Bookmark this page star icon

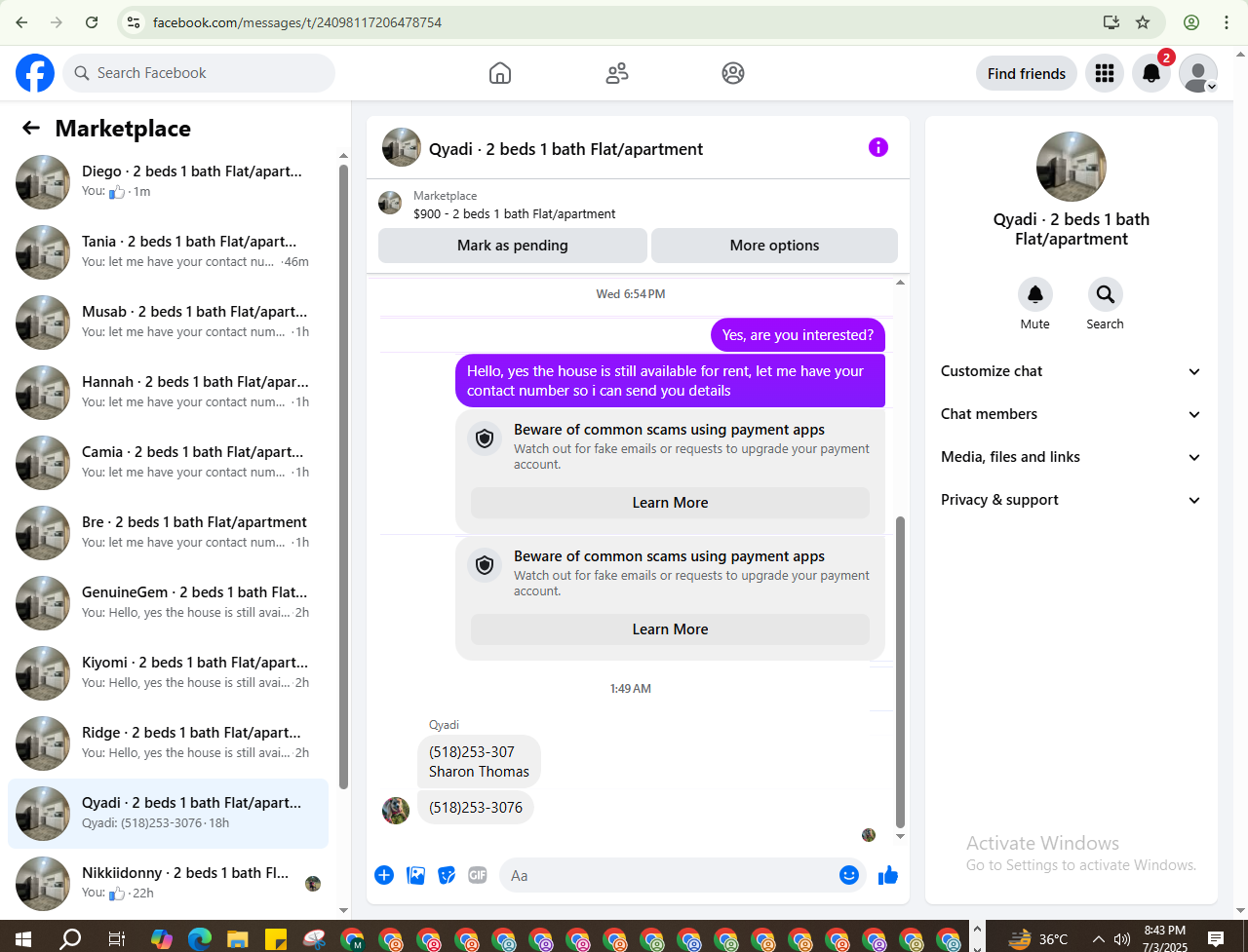coord(1144,21)
